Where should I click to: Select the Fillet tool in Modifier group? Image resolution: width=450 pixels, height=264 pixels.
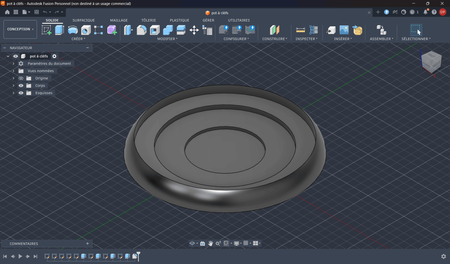click(141, 30)
